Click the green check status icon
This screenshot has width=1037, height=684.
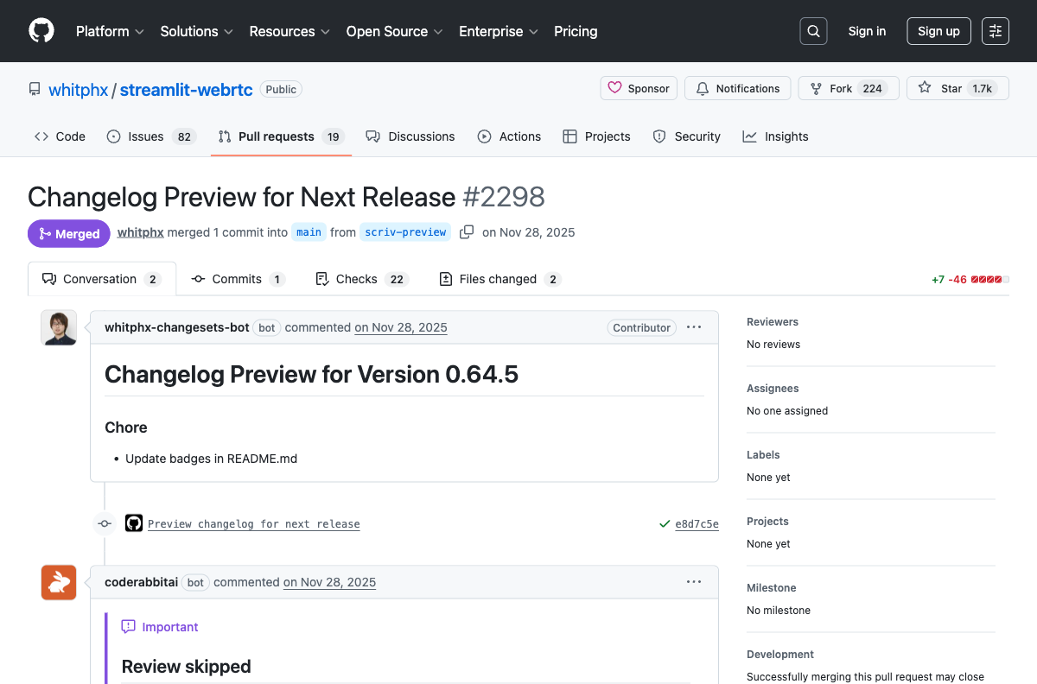(x=664, y=523)
